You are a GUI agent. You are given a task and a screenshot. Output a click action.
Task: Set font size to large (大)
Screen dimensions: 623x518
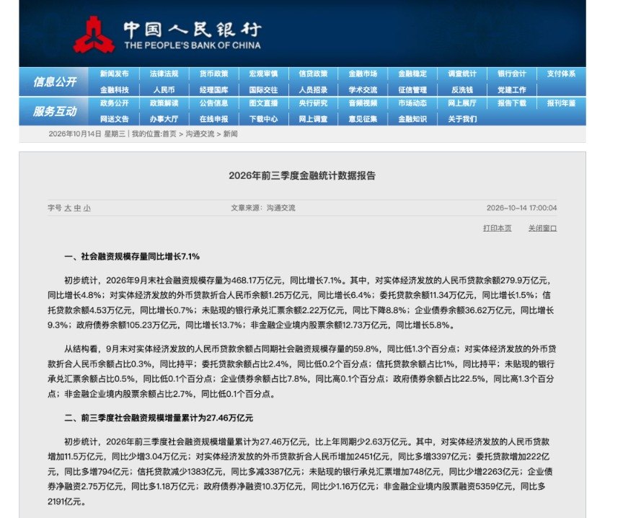68,208
